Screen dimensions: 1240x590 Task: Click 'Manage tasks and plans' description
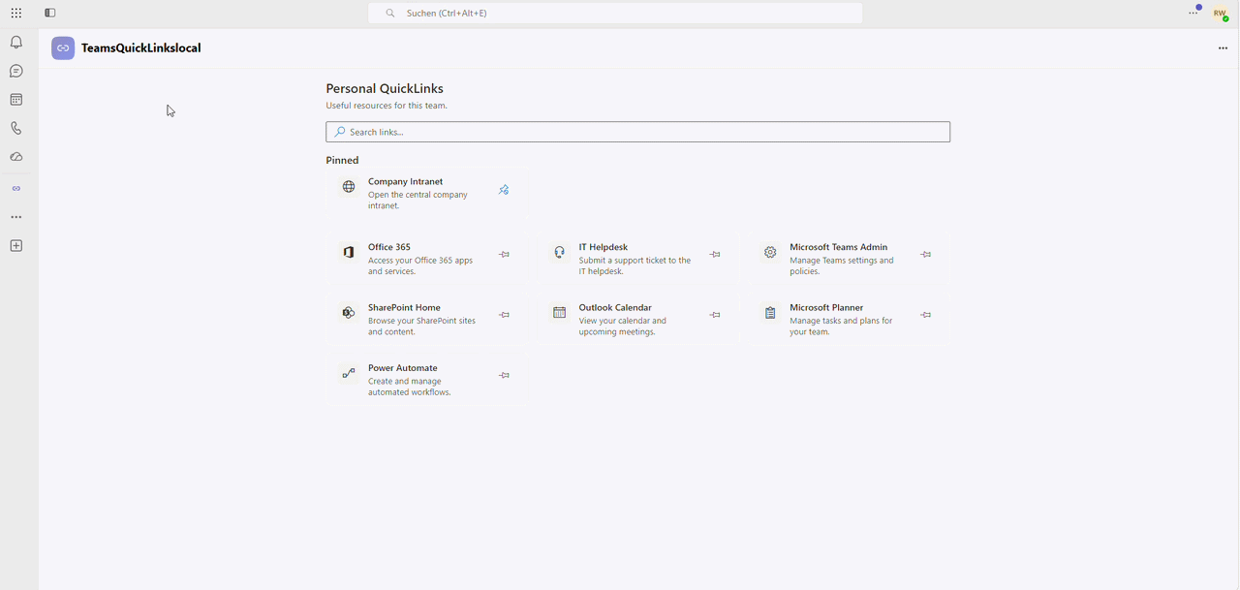(841, 326)
